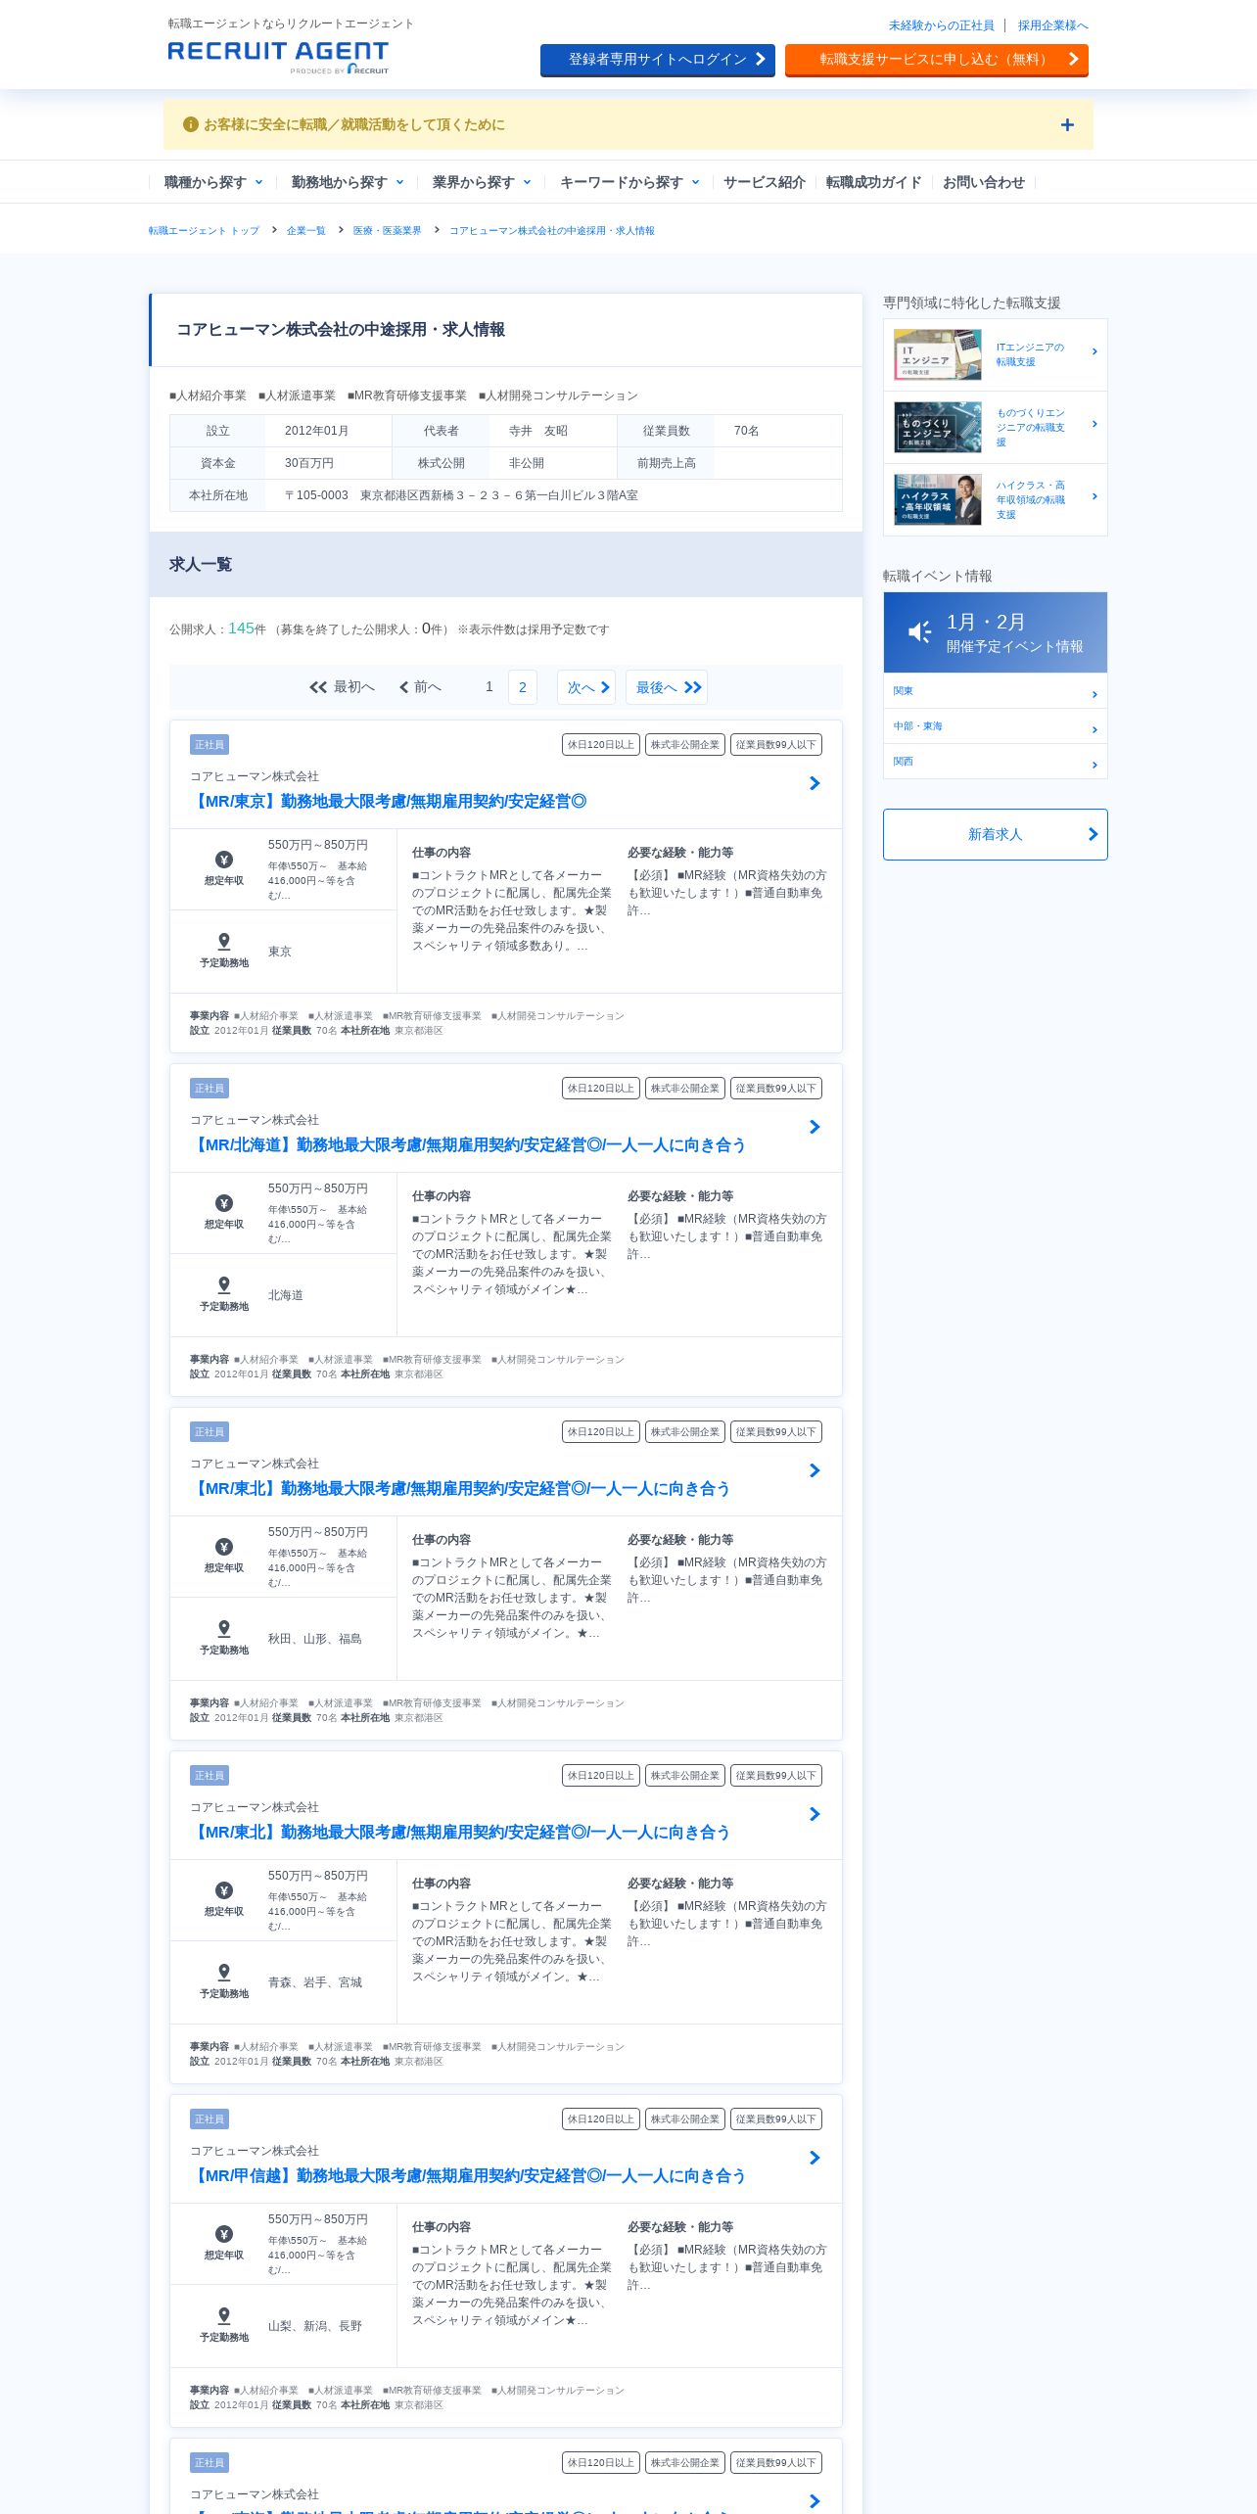
Task: Go to 転職エージェント トップ breadcrumb
Action: [204, 231]
